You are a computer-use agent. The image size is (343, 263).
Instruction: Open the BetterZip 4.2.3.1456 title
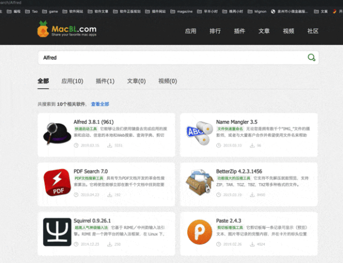[239, 171]
